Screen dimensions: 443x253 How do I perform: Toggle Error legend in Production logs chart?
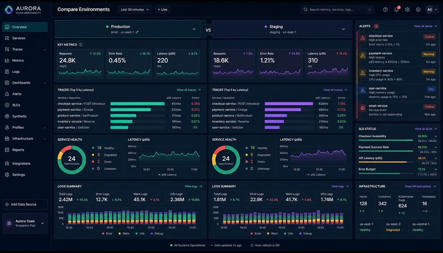tap(107, 234)
